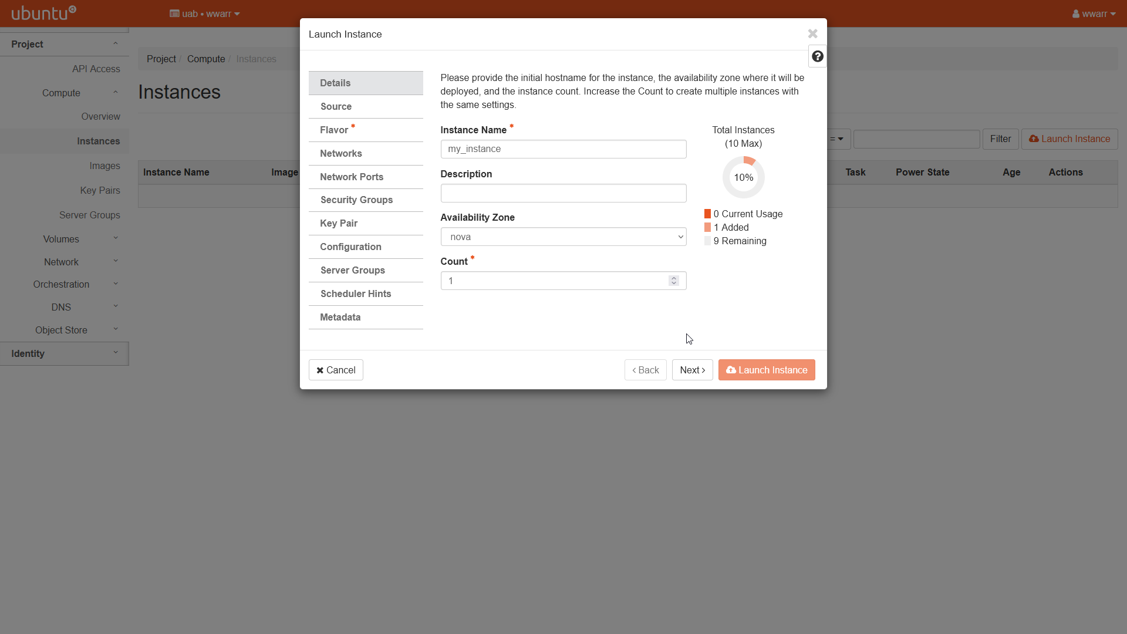Expand the Identity sidebar section

65,353
